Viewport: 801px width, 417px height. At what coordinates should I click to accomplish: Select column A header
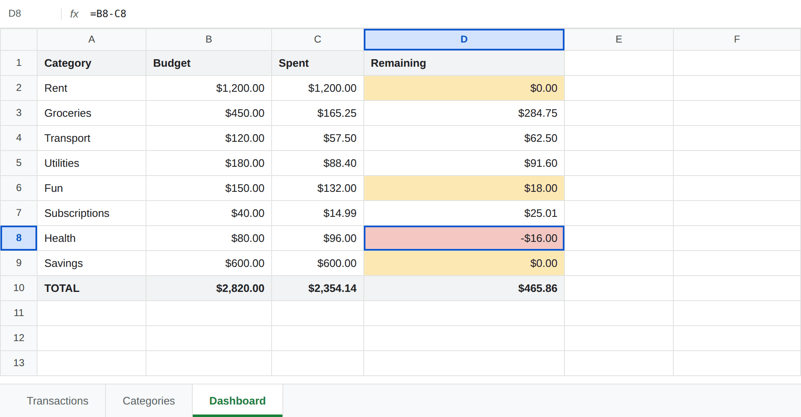[92, 40]
